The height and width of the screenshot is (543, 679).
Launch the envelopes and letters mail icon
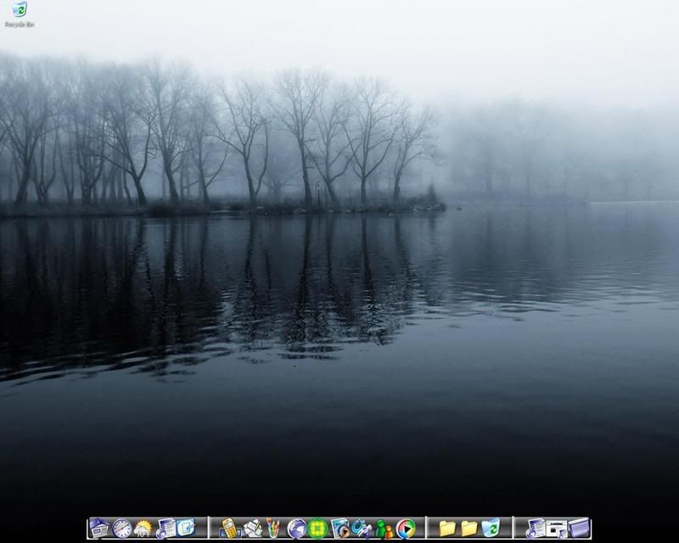tap(253, 527)
